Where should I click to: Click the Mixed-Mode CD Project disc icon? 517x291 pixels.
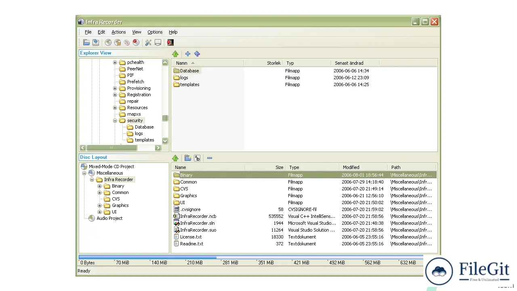[84, 167]
